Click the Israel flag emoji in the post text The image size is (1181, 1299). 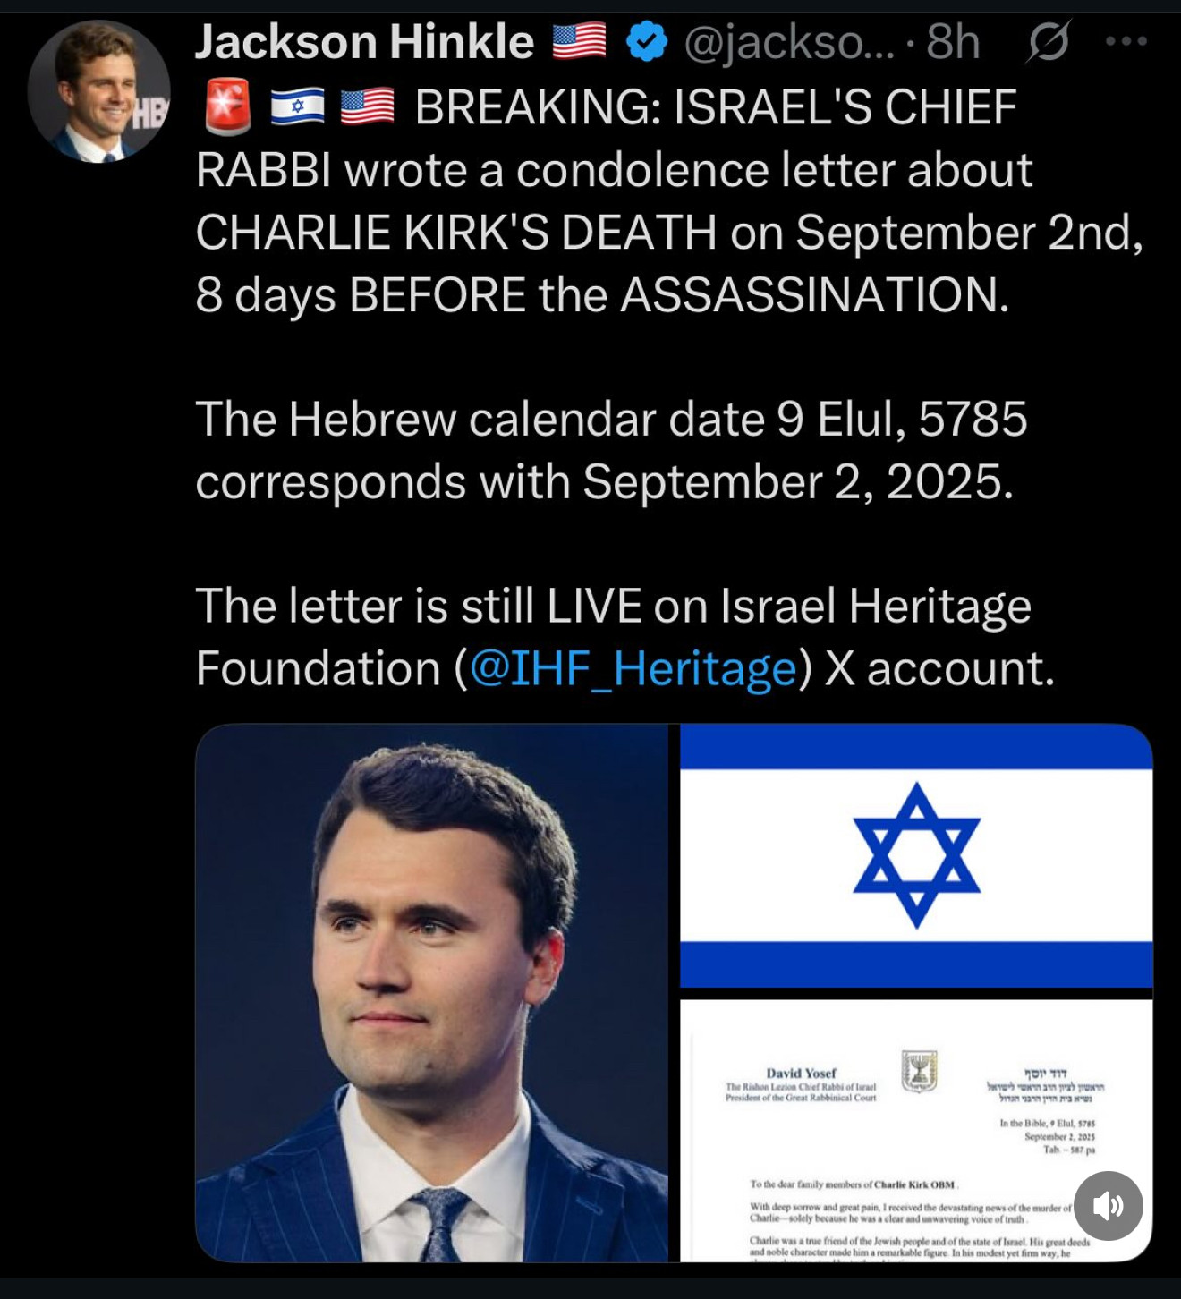click(x=298, y=106)
